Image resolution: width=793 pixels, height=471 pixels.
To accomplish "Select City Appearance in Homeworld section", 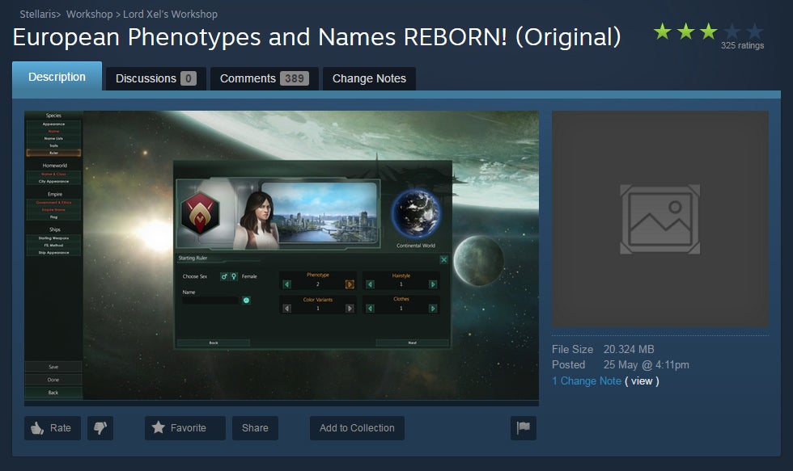I will 53,181.
